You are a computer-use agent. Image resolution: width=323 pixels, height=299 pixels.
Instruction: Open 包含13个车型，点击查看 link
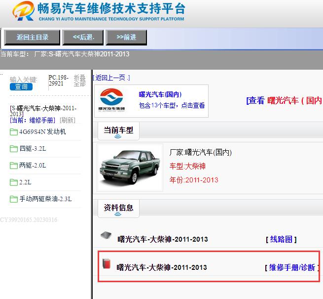click(x=172, y=105)
